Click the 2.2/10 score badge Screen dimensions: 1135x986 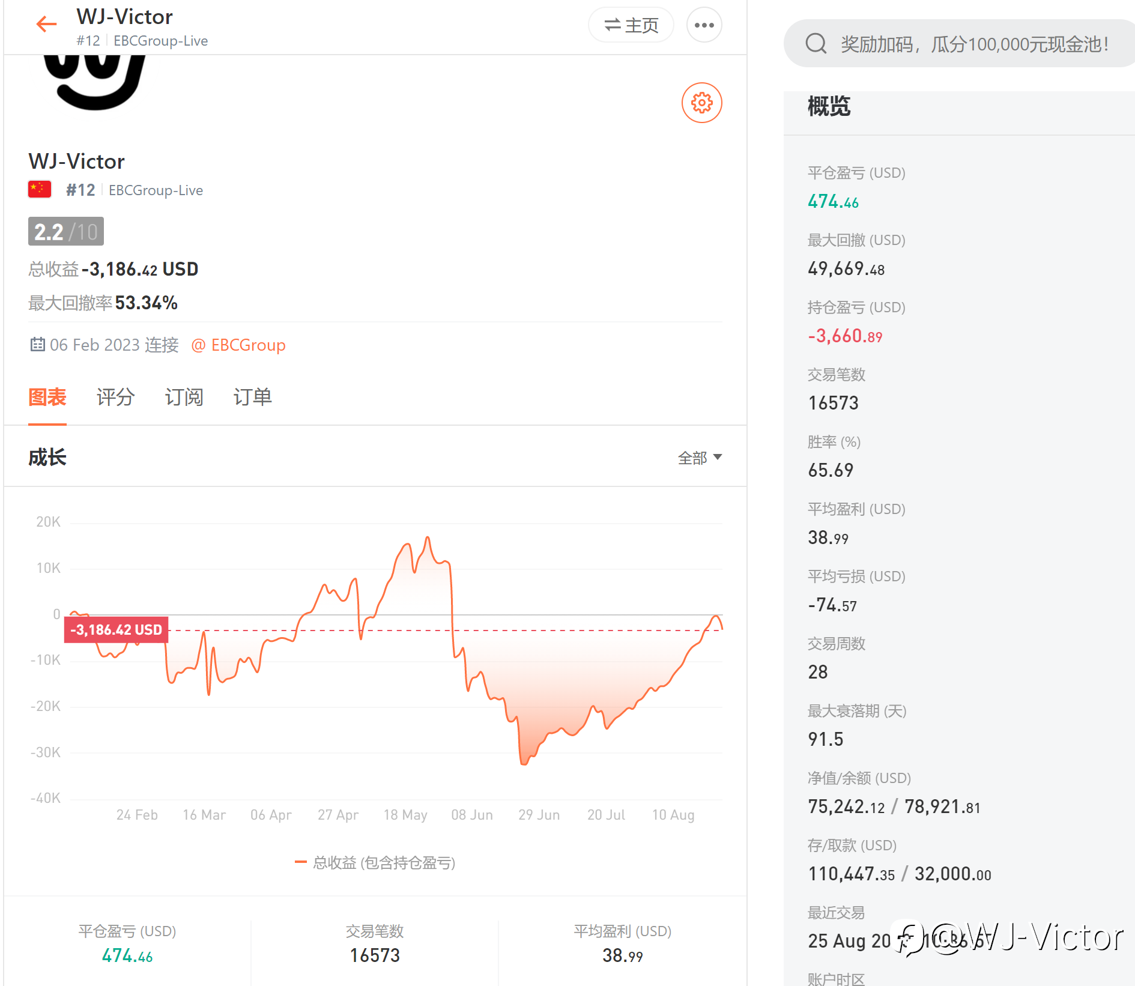(66, 231)
